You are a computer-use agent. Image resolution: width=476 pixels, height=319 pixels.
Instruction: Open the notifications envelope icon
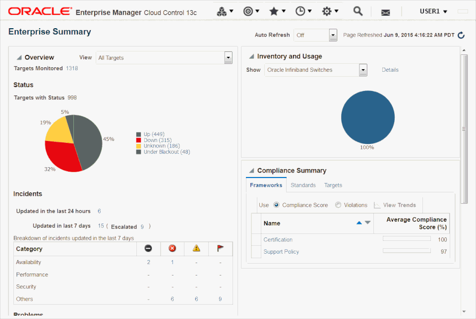click(385, 12)
